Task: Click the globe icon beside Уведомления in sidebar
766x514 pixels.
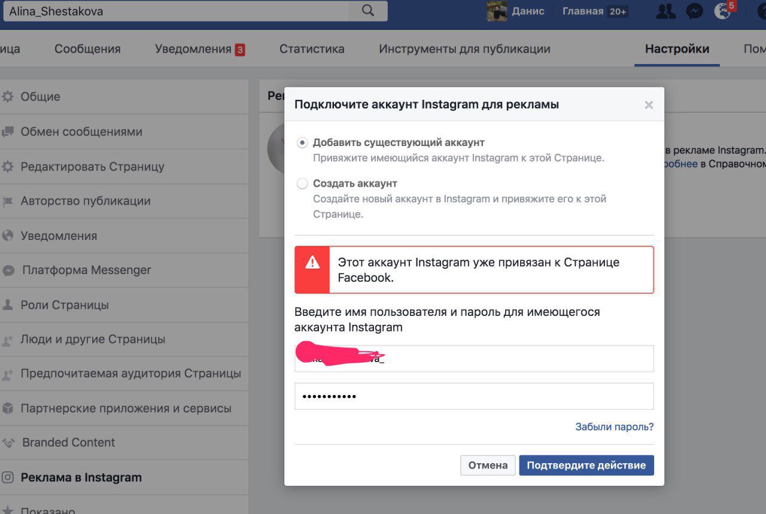Action: point(8,236)
